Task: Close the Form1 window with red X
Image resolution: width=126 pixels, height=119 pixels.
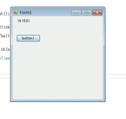Action: tap(97, 13)
